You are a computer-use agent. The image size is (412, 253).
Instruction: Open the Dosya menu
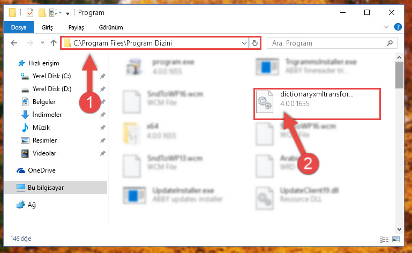click(x=19, y=27)
